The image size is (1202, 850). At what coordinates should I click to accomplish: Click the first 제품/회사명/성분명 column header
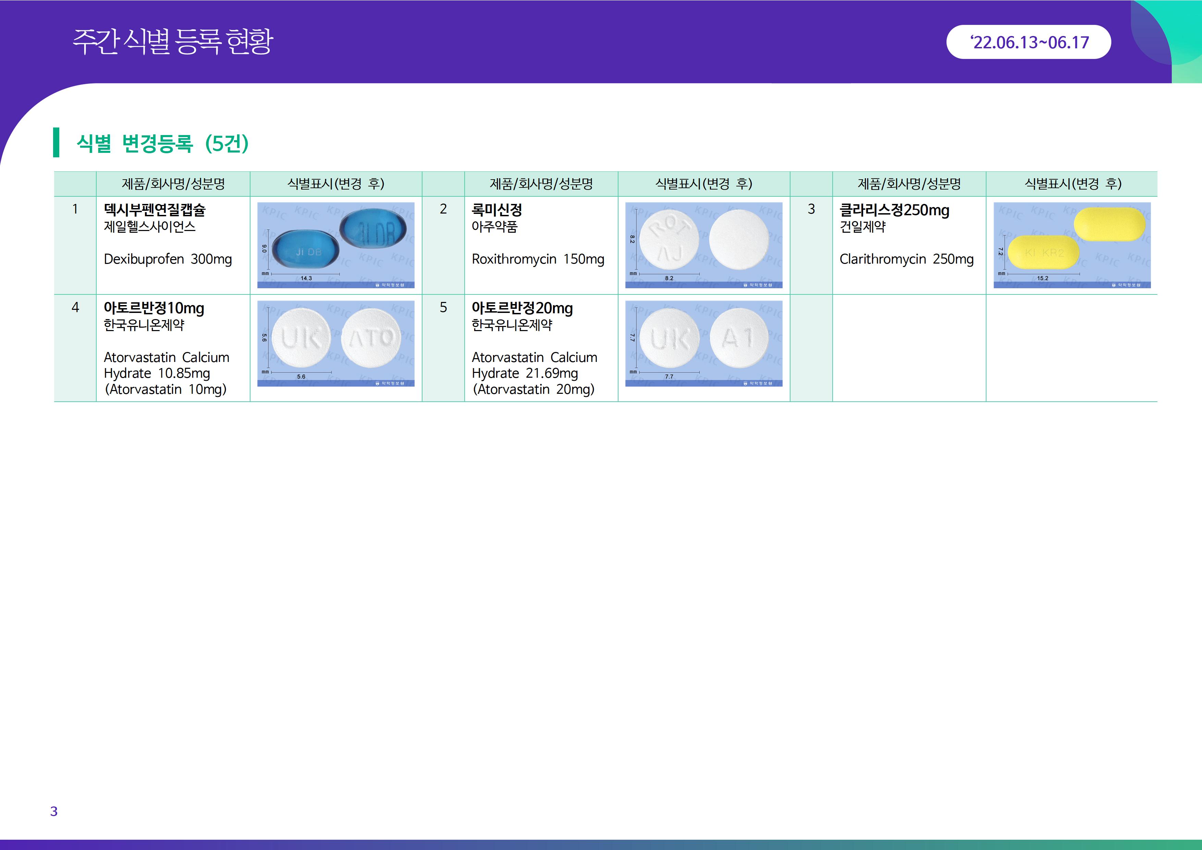[x=173, y=184]
